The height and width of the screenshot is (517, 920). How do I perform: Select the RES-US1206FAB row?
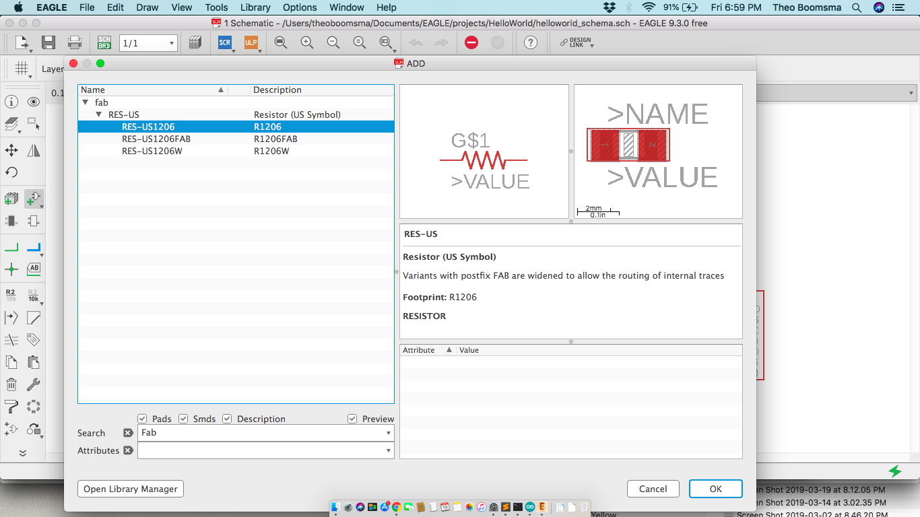(236, 139)
